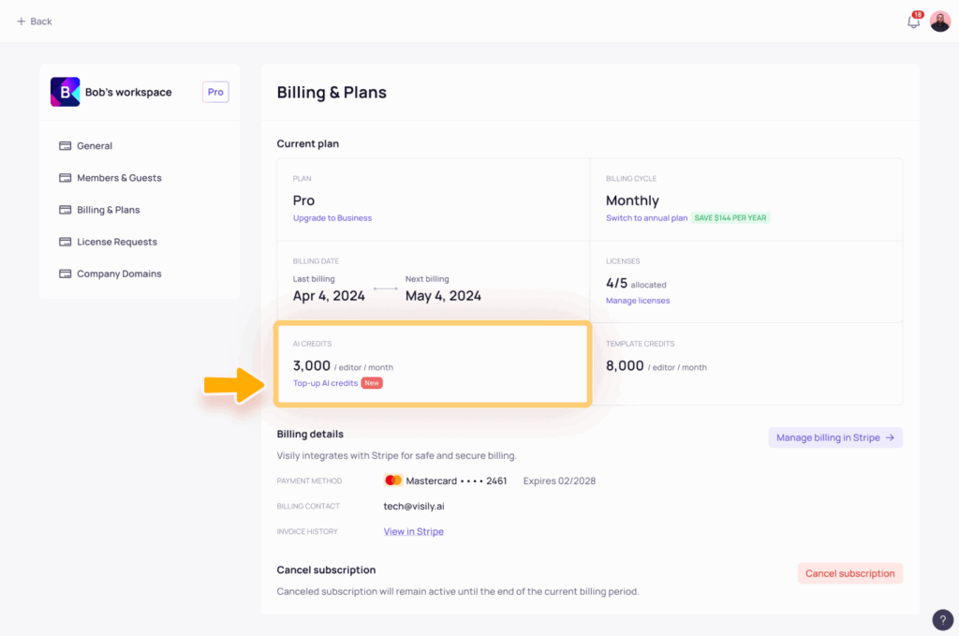Screen dimensions: 959x636
Task: Click Bob's workspace logo icon
Action: coord(65,92)
